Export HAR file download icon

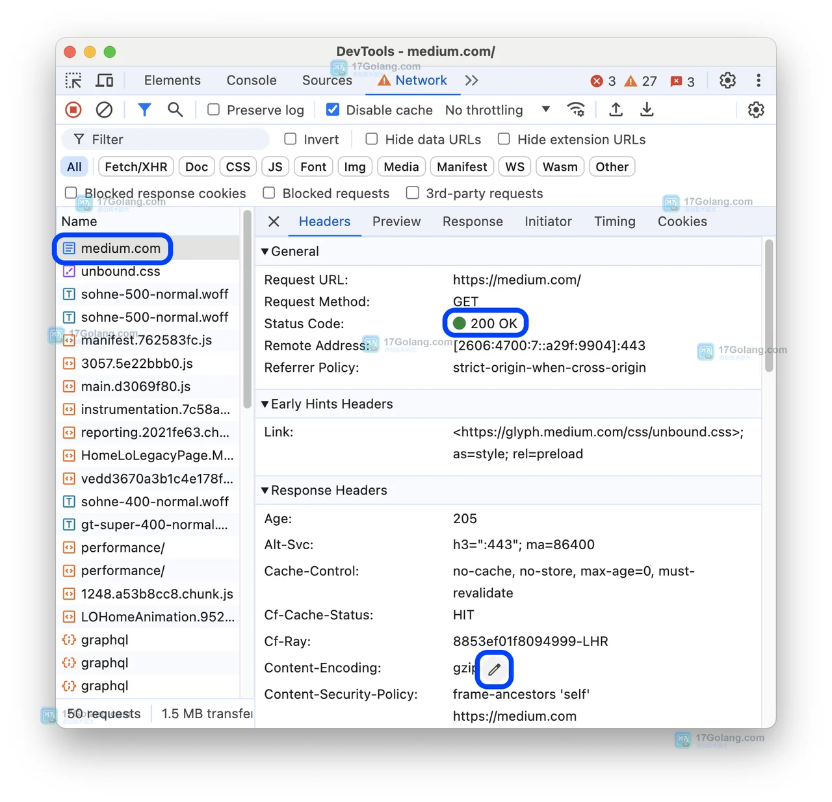pos(647,110)
